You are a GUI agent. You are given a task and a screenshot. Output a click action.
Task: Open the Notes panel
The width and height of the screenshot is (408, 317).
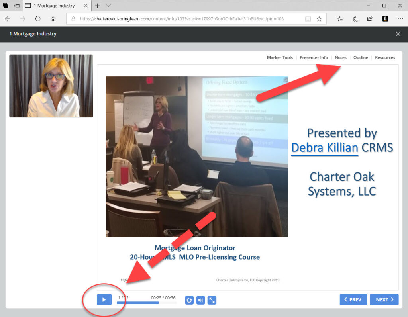pos(341,57)
